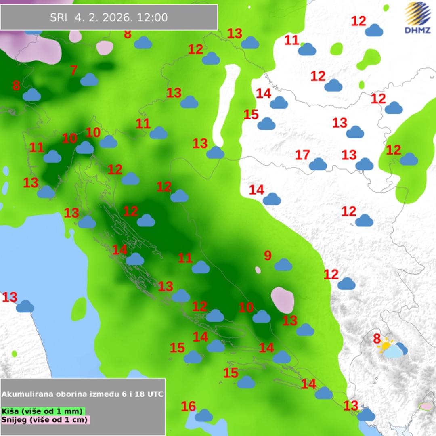Select the red temperature value 16

(x=189, y=406)
